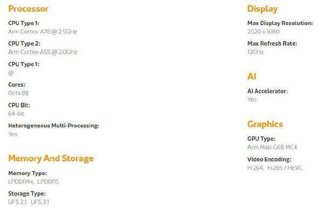Select the Display section heading
323x215 pixels.
(262, 9)
